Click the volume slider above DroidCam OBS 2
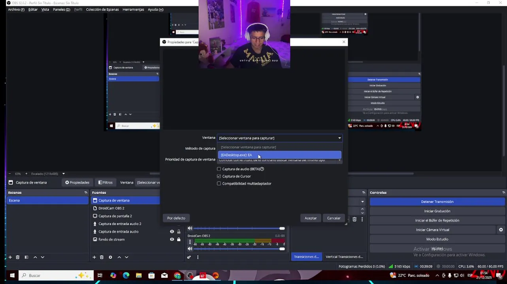The height and width of the screenshot is (284, 507). point(239,228)
